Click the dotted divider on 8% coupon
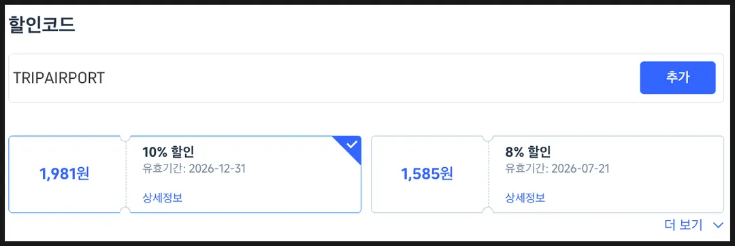 (488, 175)
